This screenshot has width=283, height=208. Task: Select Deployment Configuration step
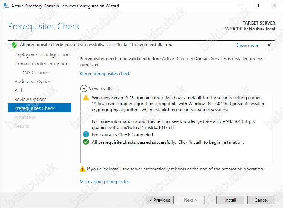pyautogui.click(x=42, y=55)
